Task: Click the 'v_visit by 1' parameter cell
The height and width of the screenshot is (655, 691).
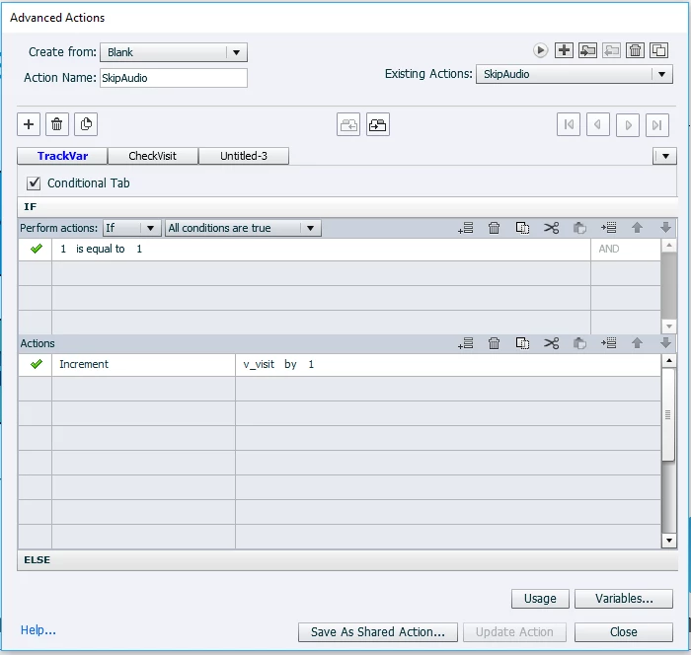Action: tap(448, 365)
